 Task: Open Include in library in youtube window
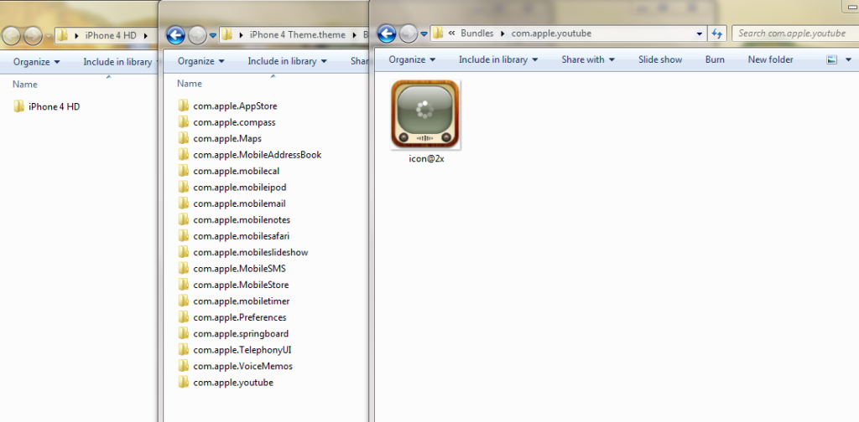click(498, 59)
